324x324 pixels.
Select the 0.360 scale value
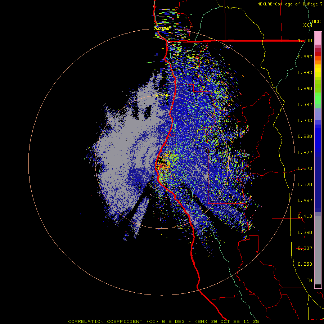click(305, 233)
